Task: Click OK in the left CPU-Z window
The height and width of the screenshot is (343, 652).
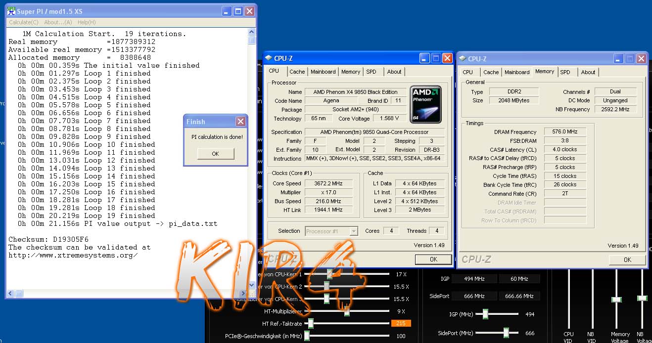Action: click(433, 259)
